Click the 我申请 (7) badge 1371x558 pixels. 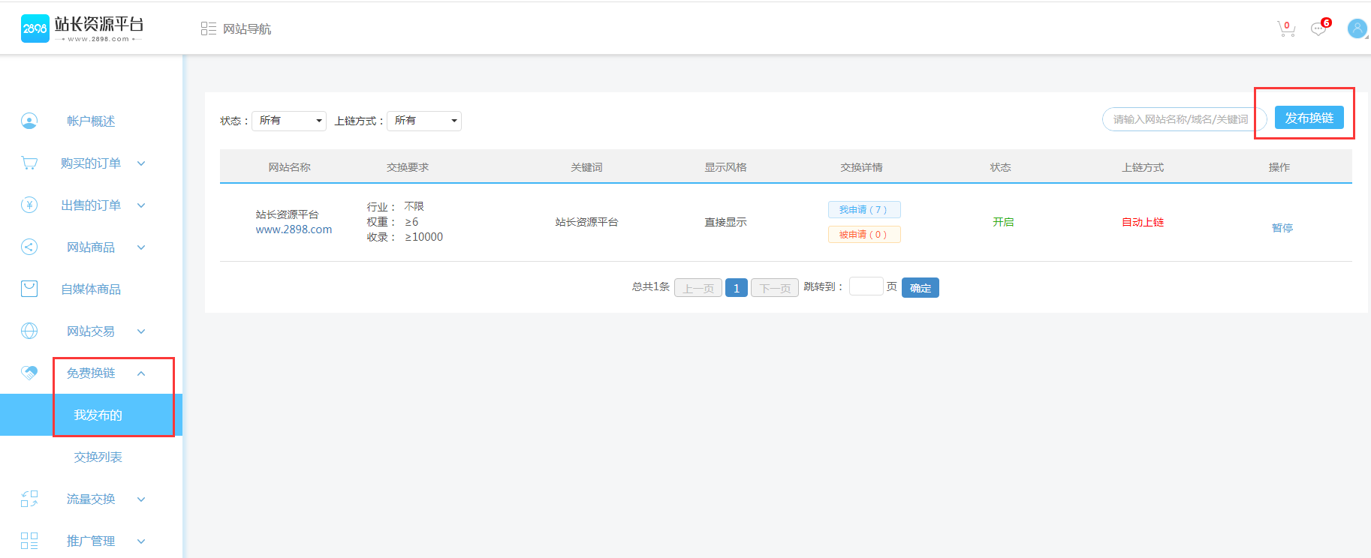click(863, 210)
